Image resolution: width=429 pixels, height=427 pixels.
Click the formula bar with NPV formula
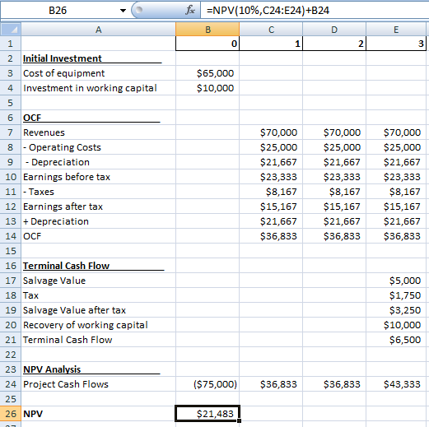(x=315, y=11)
